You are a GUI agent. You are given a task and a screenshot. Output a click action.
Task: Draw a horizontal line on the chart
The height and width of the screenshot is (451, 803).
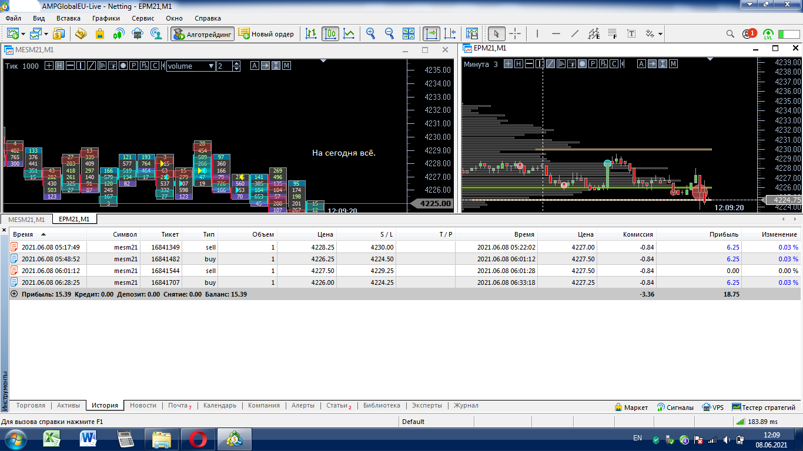556,33
